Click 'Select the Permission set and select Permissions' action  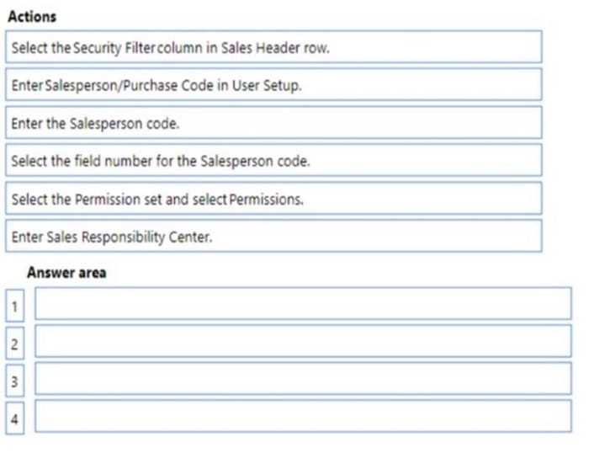[x=273, y=199]
